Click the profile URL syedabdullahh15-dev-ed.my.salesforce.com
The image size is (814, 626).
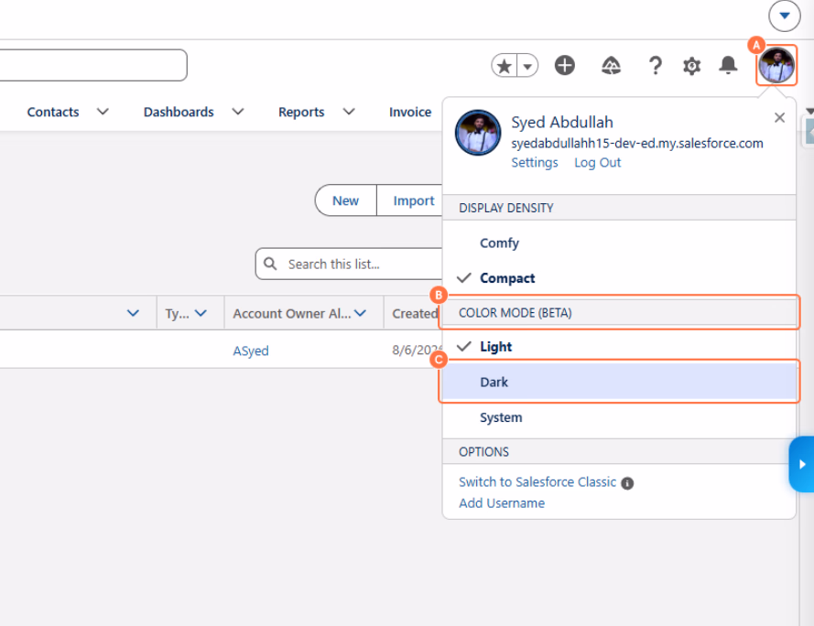click(x=637, y=144)
